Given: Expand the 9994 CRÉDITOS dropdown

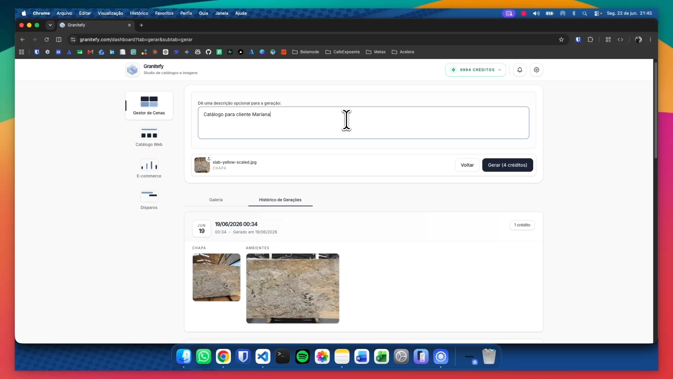Looking at the screenshot, I should click(476, 70).
